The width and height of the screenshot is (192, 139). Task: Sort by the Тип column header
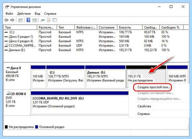coord(66,27)
